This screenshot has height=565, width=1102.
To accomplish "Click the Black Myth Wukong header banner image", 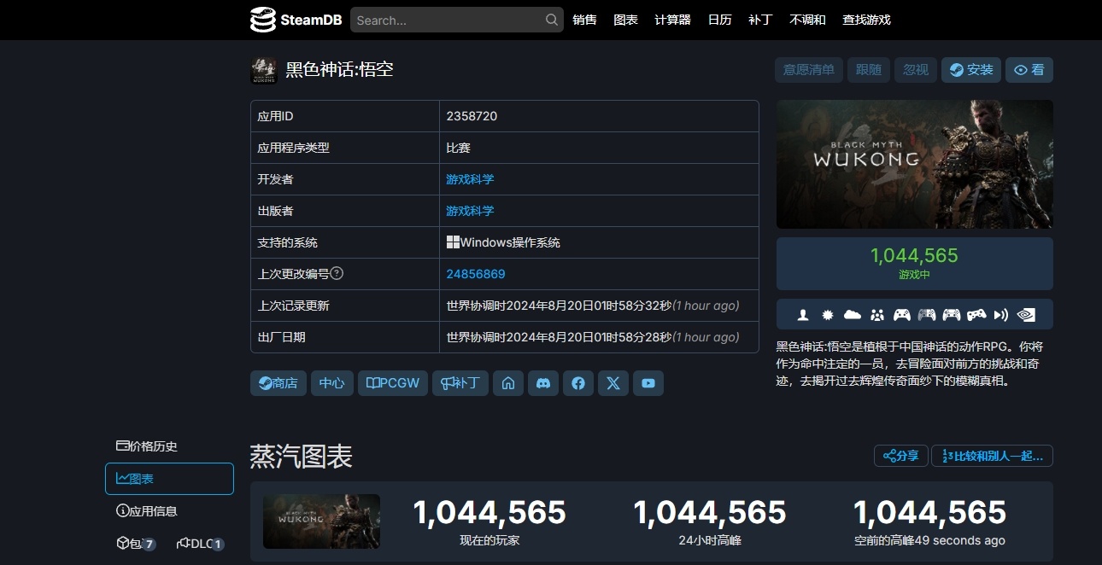I will point(914,164).
